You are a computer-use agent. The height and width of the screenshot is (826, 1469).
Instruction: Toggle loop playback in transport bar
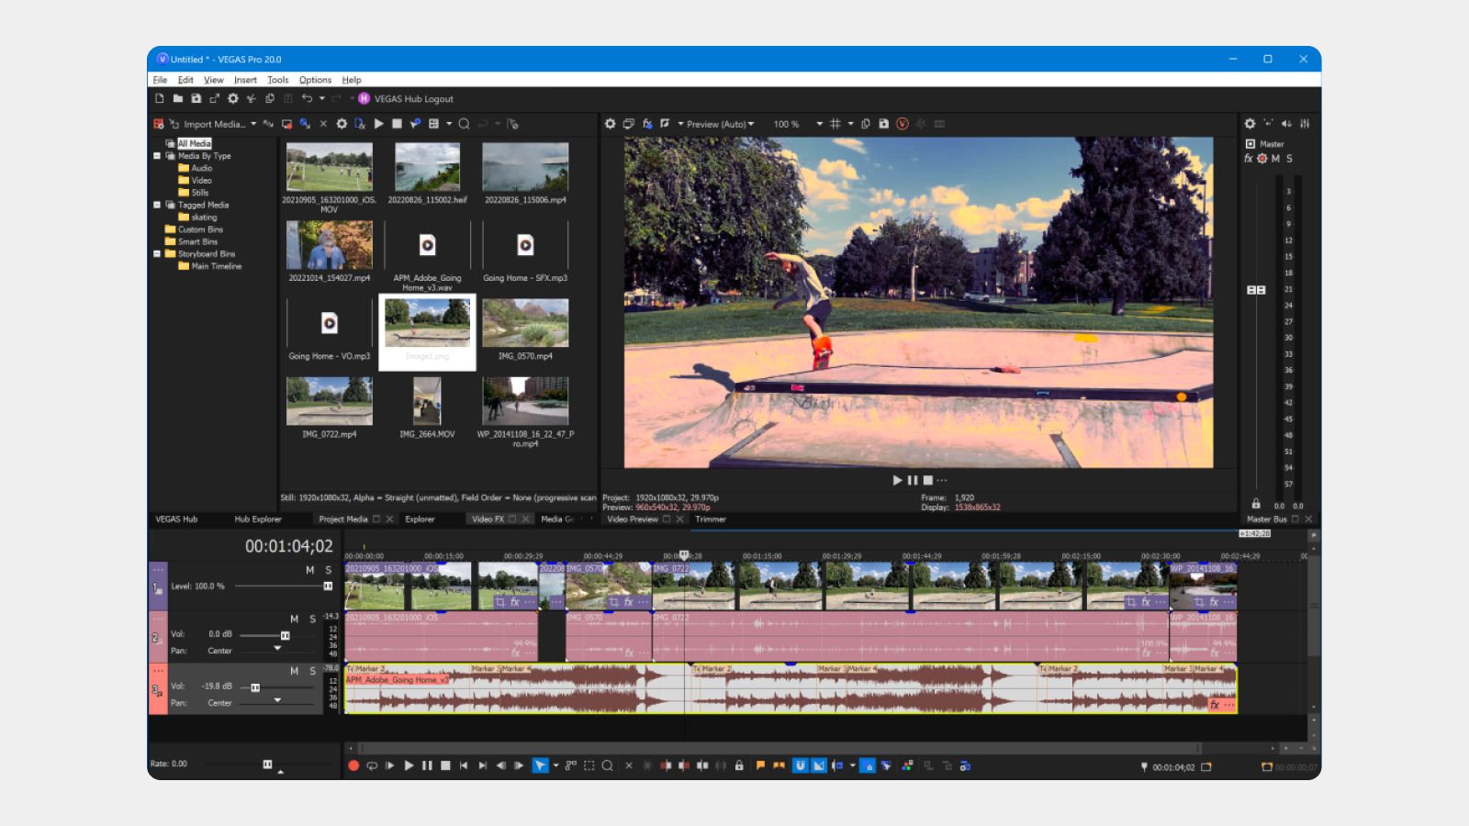[372, 765]
